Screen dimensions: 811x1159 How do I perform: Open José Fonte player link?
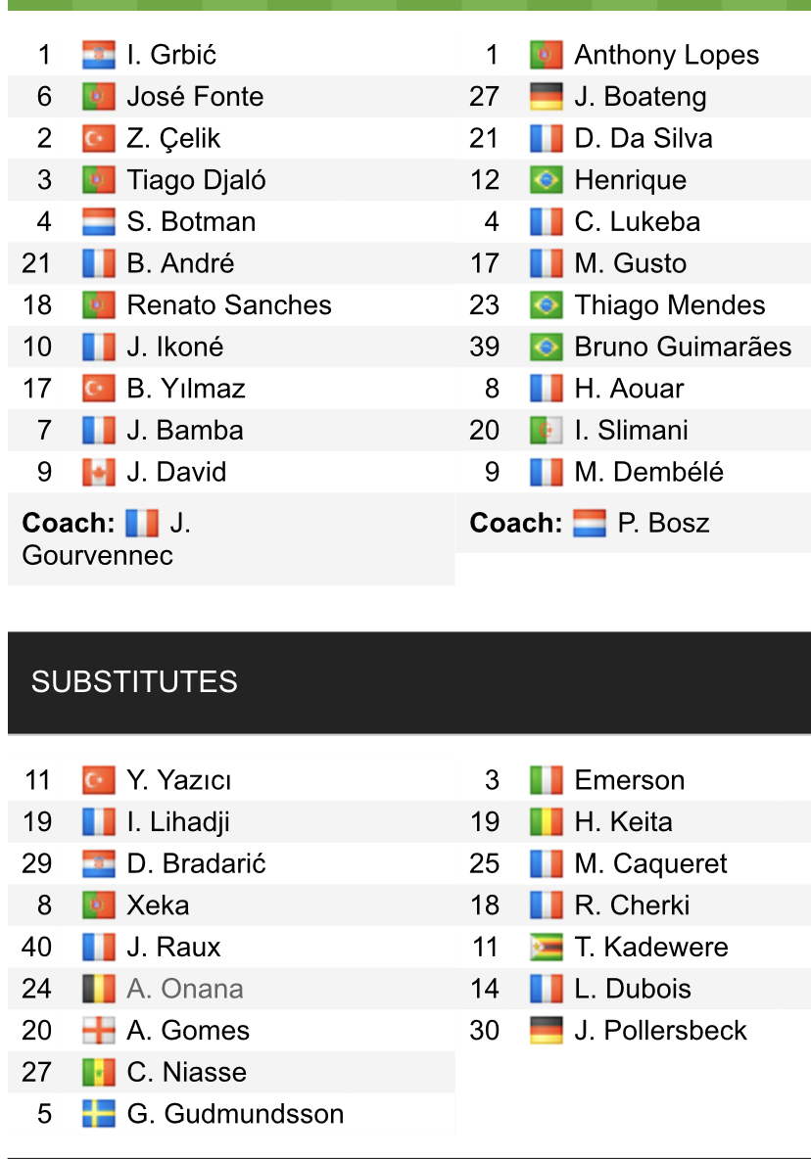tap(195, 96)
